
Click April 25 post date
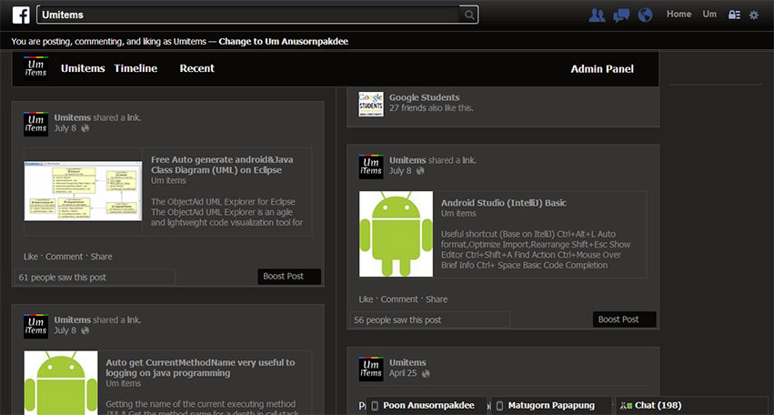tap(403, 373)
